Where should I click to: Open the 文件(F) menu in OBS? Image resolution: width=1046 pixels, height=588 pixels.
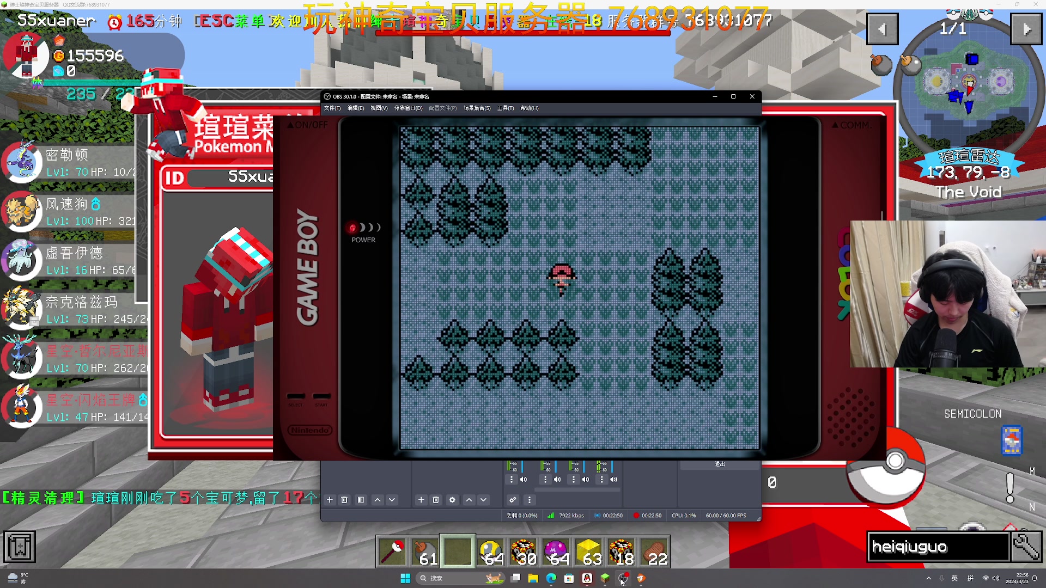pos(332,108)
